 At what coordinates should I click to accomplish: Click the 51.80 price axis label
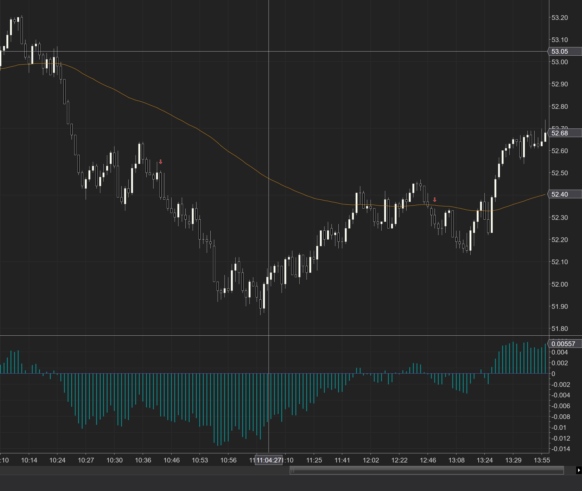pyautogui.click(x=560, y=329)
